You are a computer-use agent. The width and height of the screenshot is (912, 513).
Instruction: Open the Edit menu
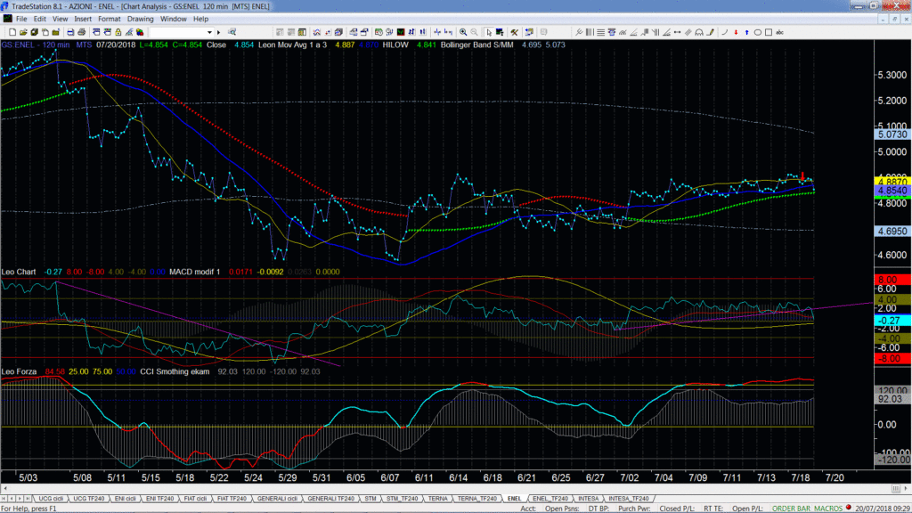pos(39,19)
